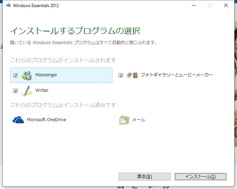The width and height of the screenshot is (237, 189).
Task: Click the メール envelope icon
Action: pyautogui.click(x=124, y=120)
